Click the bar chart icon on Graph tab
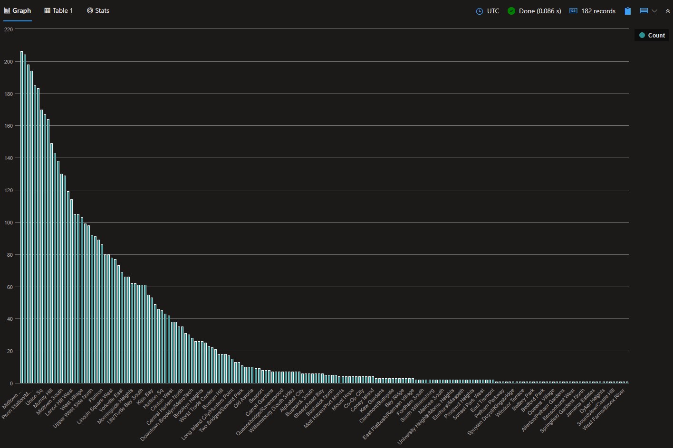 coord(7,10)
